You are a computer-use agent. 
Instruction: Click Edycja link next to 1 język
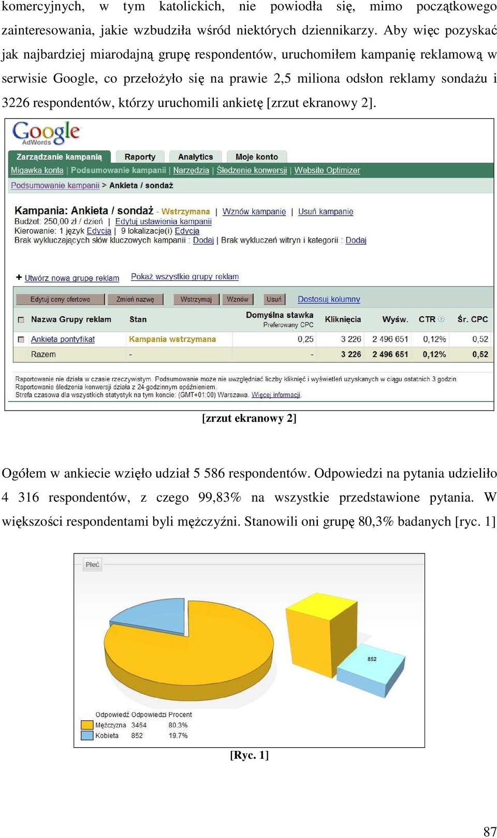(x=99, y=231)
